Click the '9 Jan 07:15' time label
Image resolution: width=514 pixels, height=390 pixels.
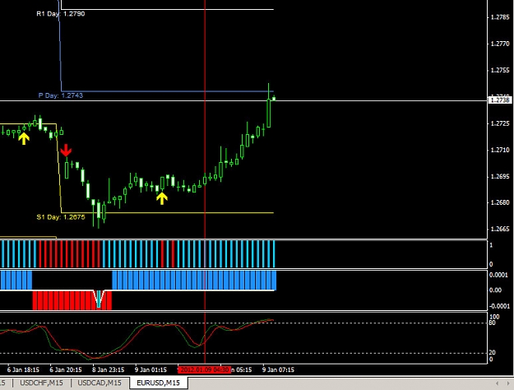[278, 369]
